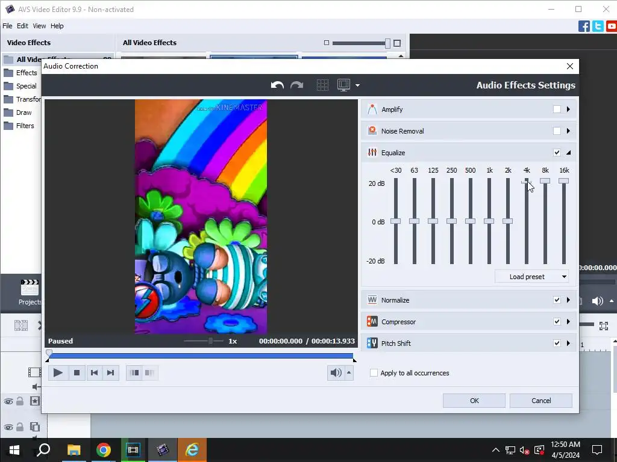This screenshot has width=617, height=462.
Task: Expand the Amplify settings arrow
Action: click(568, 109)
